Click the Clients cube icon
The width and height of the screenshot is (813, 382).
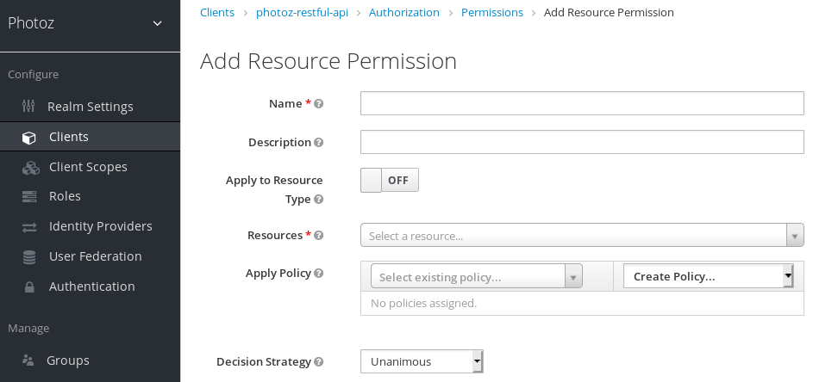28,137
